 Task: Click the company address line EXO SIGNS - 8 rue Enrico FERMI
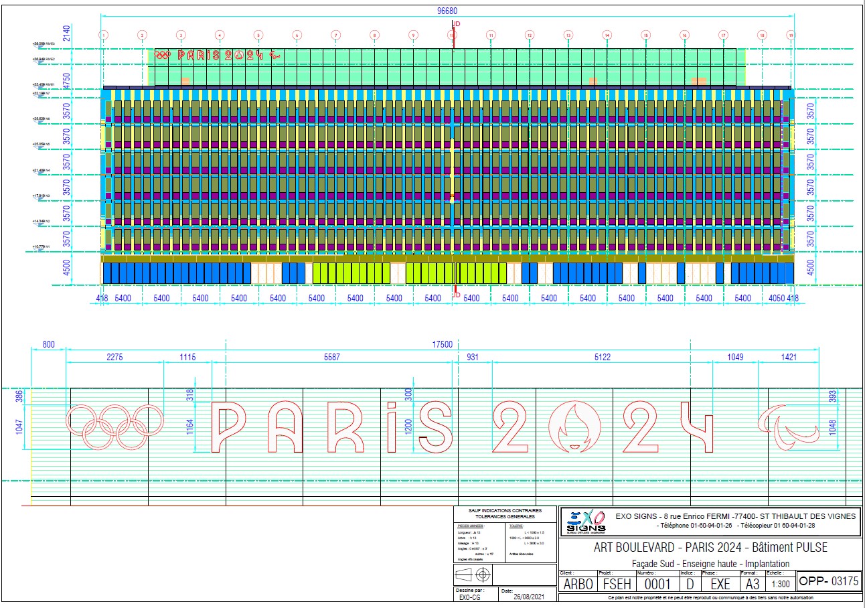pyautogui.click(x=735, y=516)
